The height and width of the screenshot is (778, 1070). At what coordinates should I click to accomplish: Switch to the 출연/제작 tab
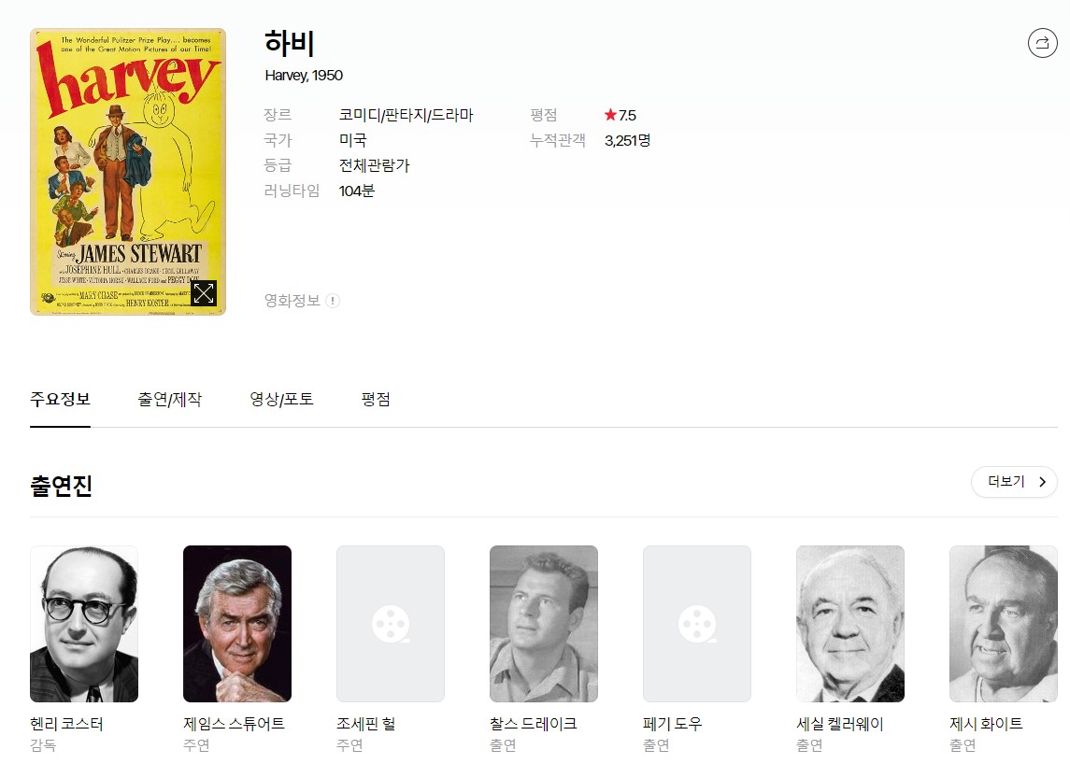170,400
